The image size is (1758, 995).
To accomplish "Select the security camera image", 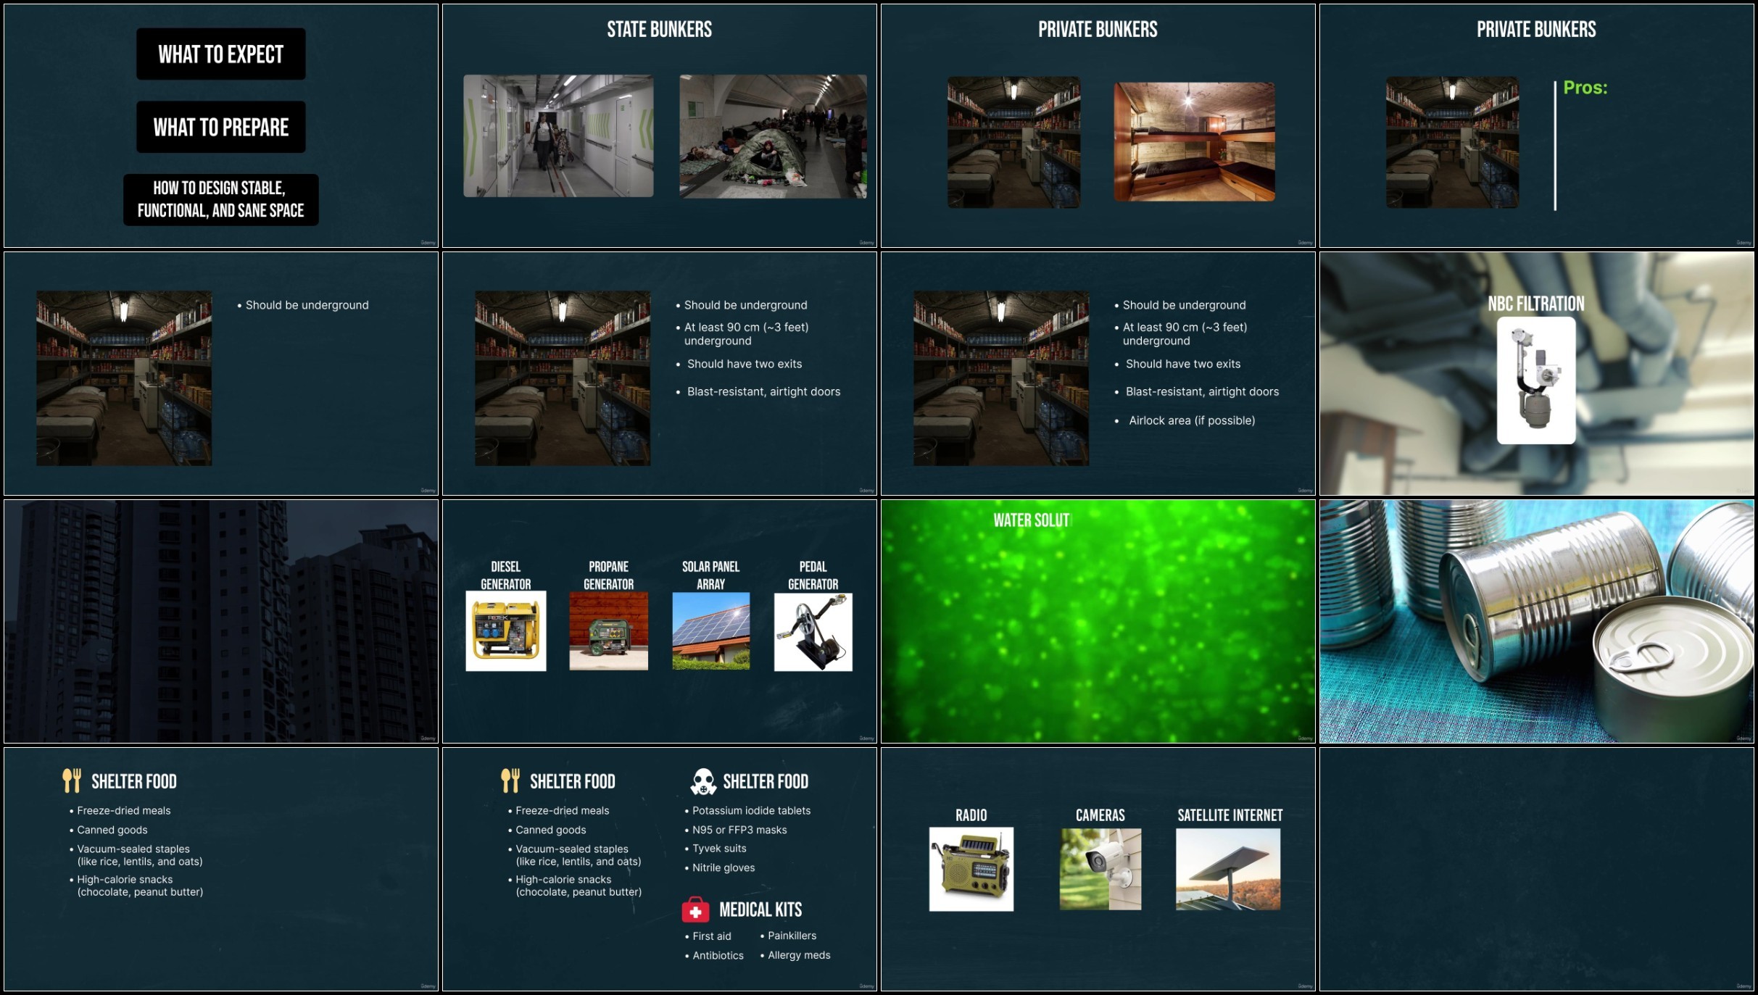I will (1100, 869).
